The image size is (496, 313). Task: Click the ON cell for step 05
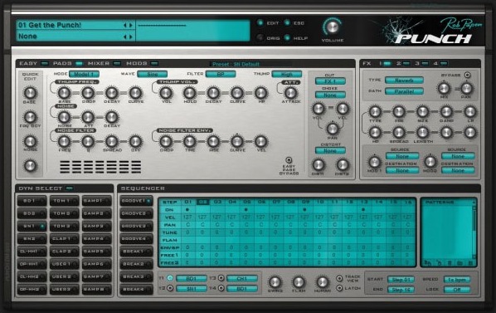click(246, 209)
